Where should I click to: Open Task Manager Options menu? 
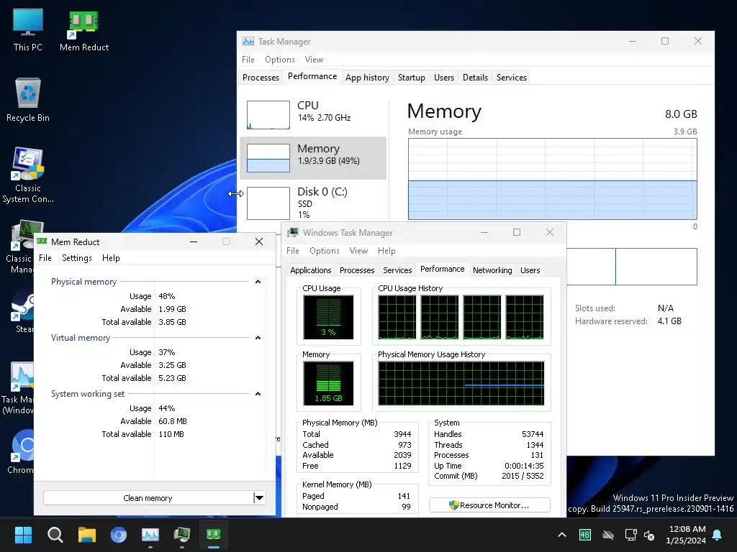280,60
